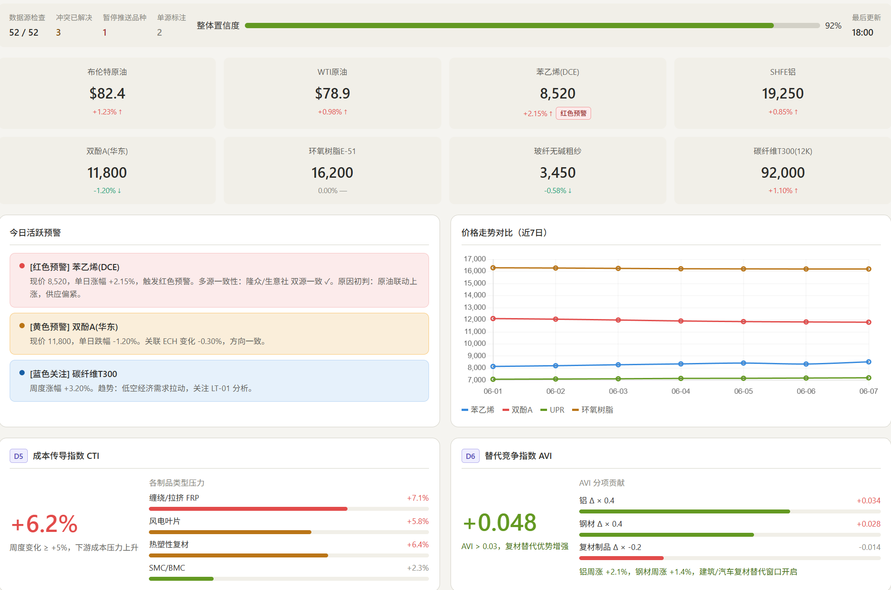Click the 环氧树脂E-51 value 16,200
The image size is (891, 590).
[x=333, y=172]
